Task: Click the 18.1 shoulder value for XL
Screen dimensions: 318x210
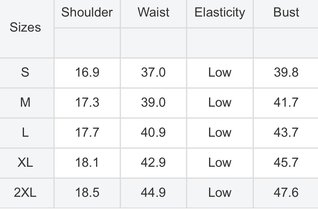Action: click(87, 162)
